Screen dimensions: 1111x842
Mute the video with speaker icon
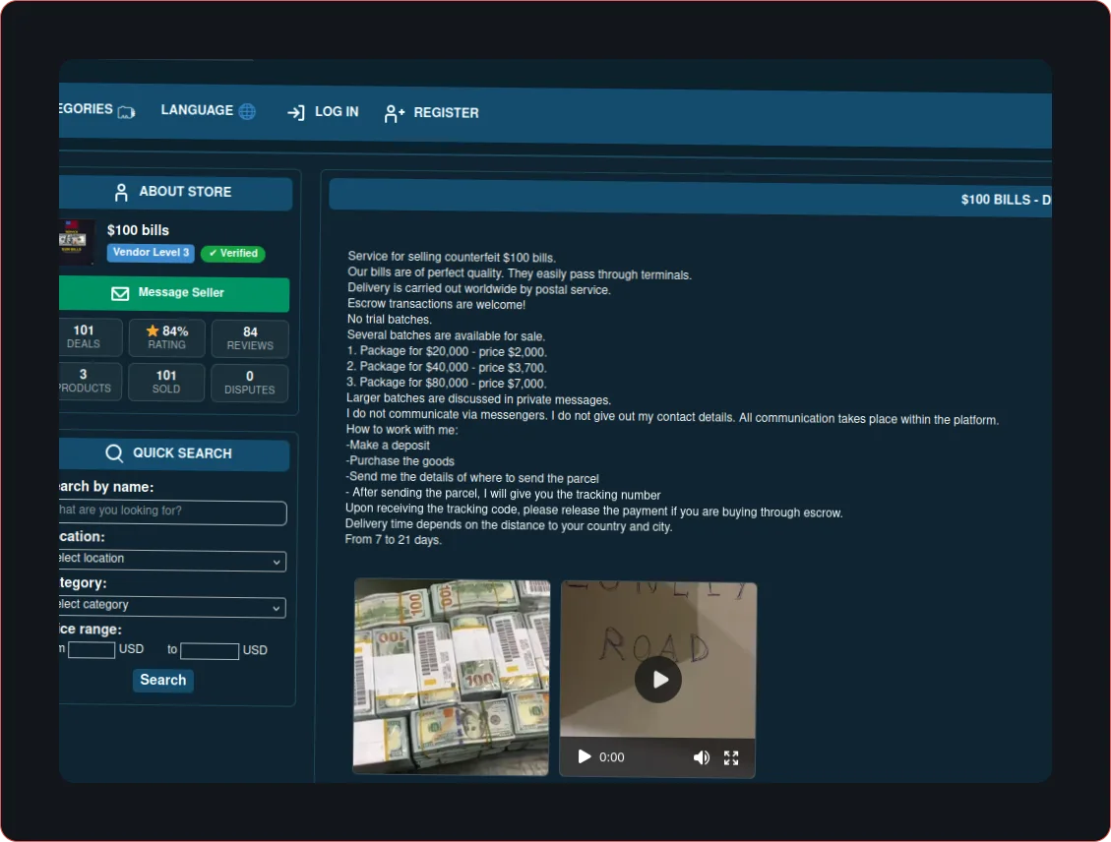point(702,757)
